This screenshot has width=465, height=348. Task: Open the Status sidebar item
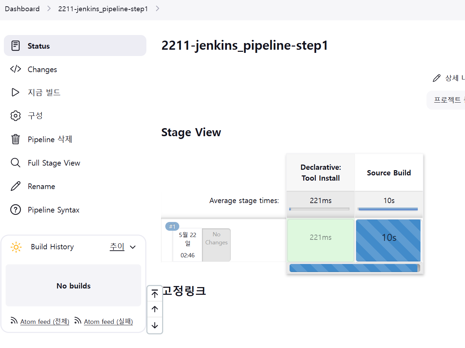(75, 46)
